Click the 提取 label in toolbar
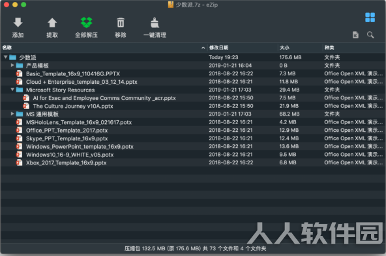386x256 pixels. click(52, 35)
